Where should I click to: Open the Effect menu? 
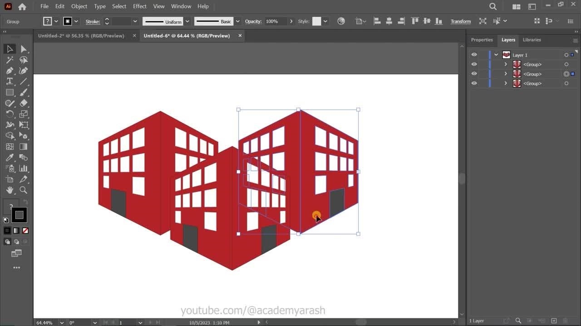pos(139,6)
